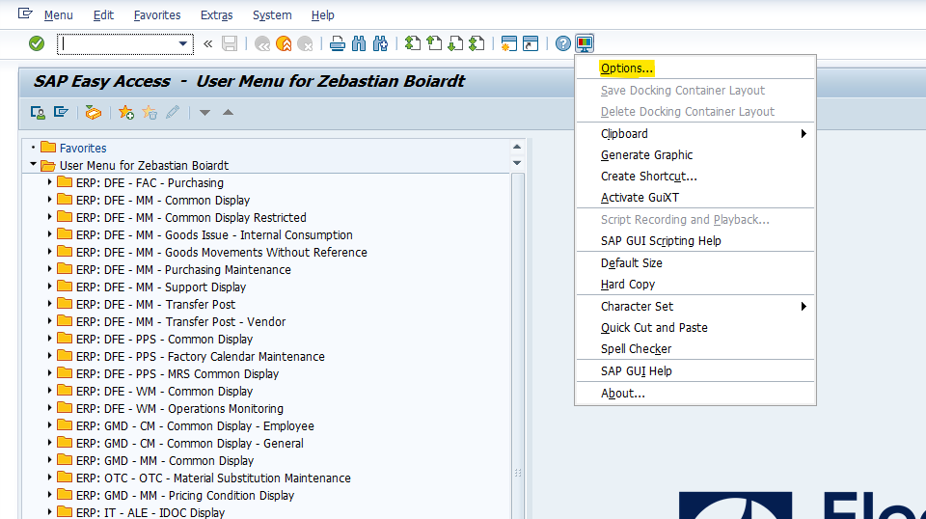Select ERP: GMD - MM - Pricing Condition Display
This screenshot has height=519, width=926.
pos(185,496)
